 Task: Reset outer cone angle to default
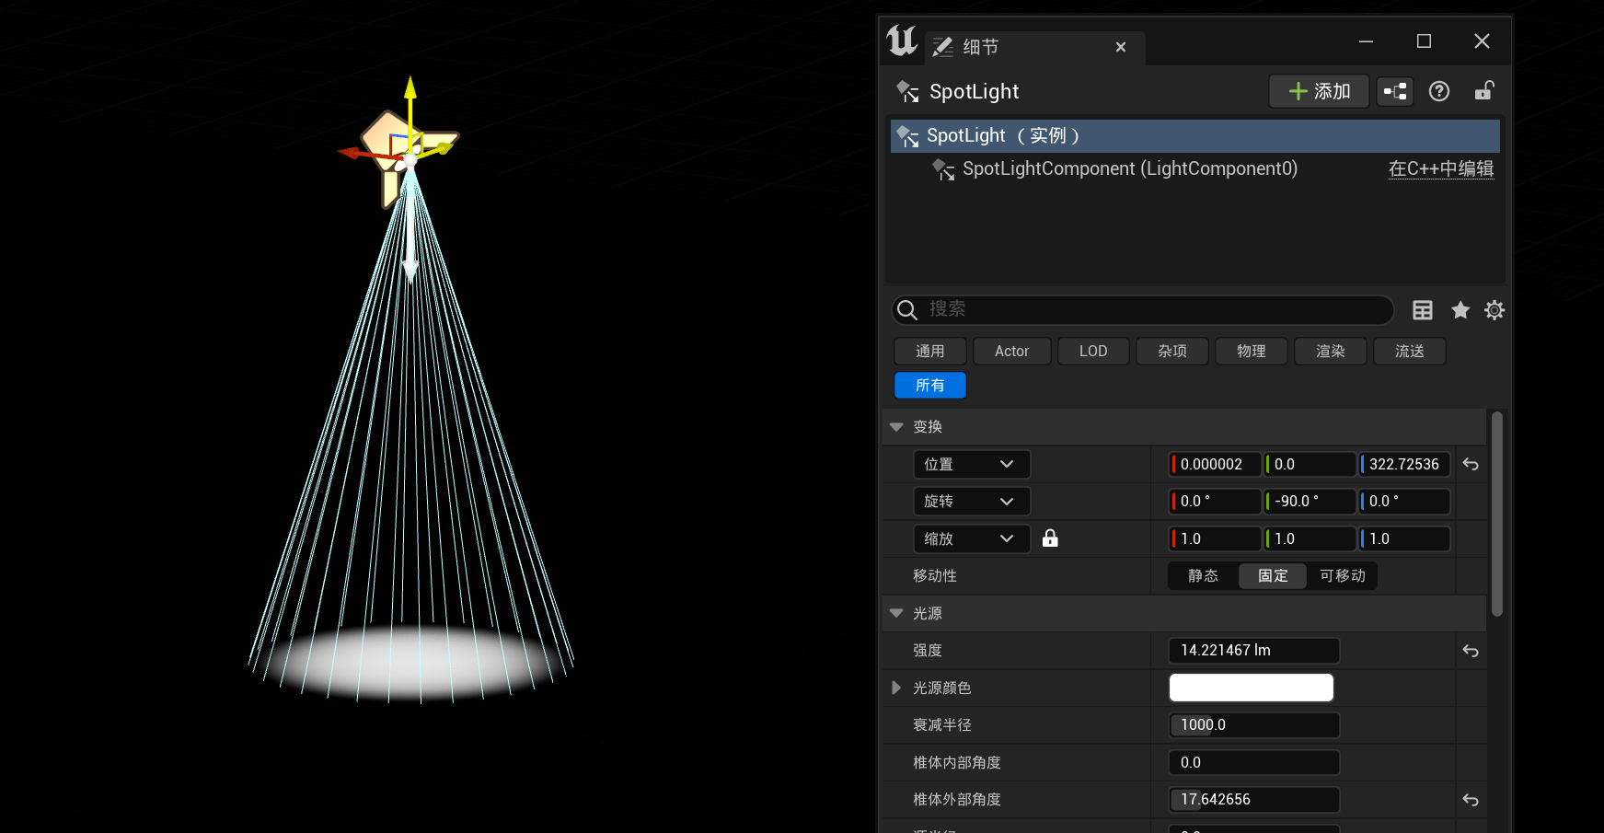[1471, 800]
